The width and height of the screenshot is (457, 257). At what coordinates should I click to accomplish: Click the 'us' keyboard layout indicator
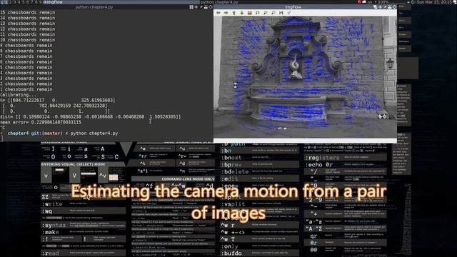pos(370,2)
